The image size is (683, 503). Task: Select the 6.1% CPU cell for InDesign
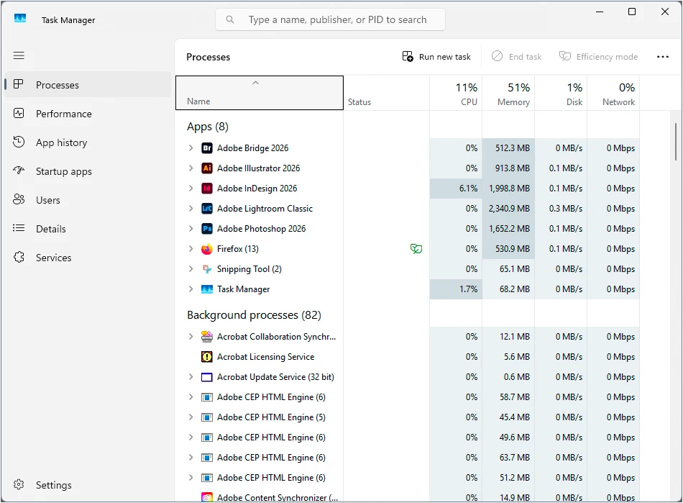456,189
